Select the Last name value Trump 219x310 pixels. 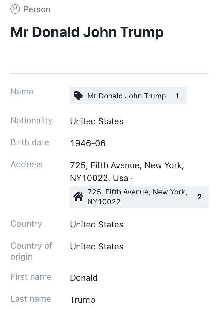83,300
